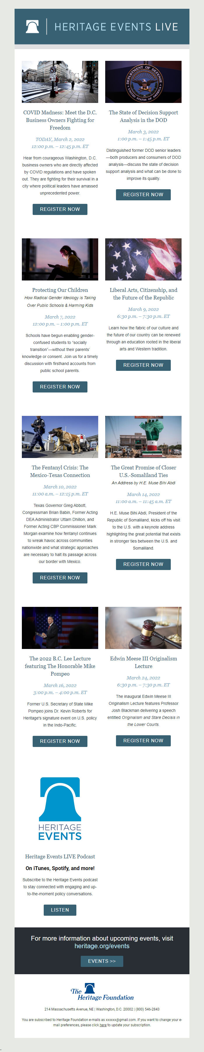Click the EVENTS >> button

tap(102, 961)
